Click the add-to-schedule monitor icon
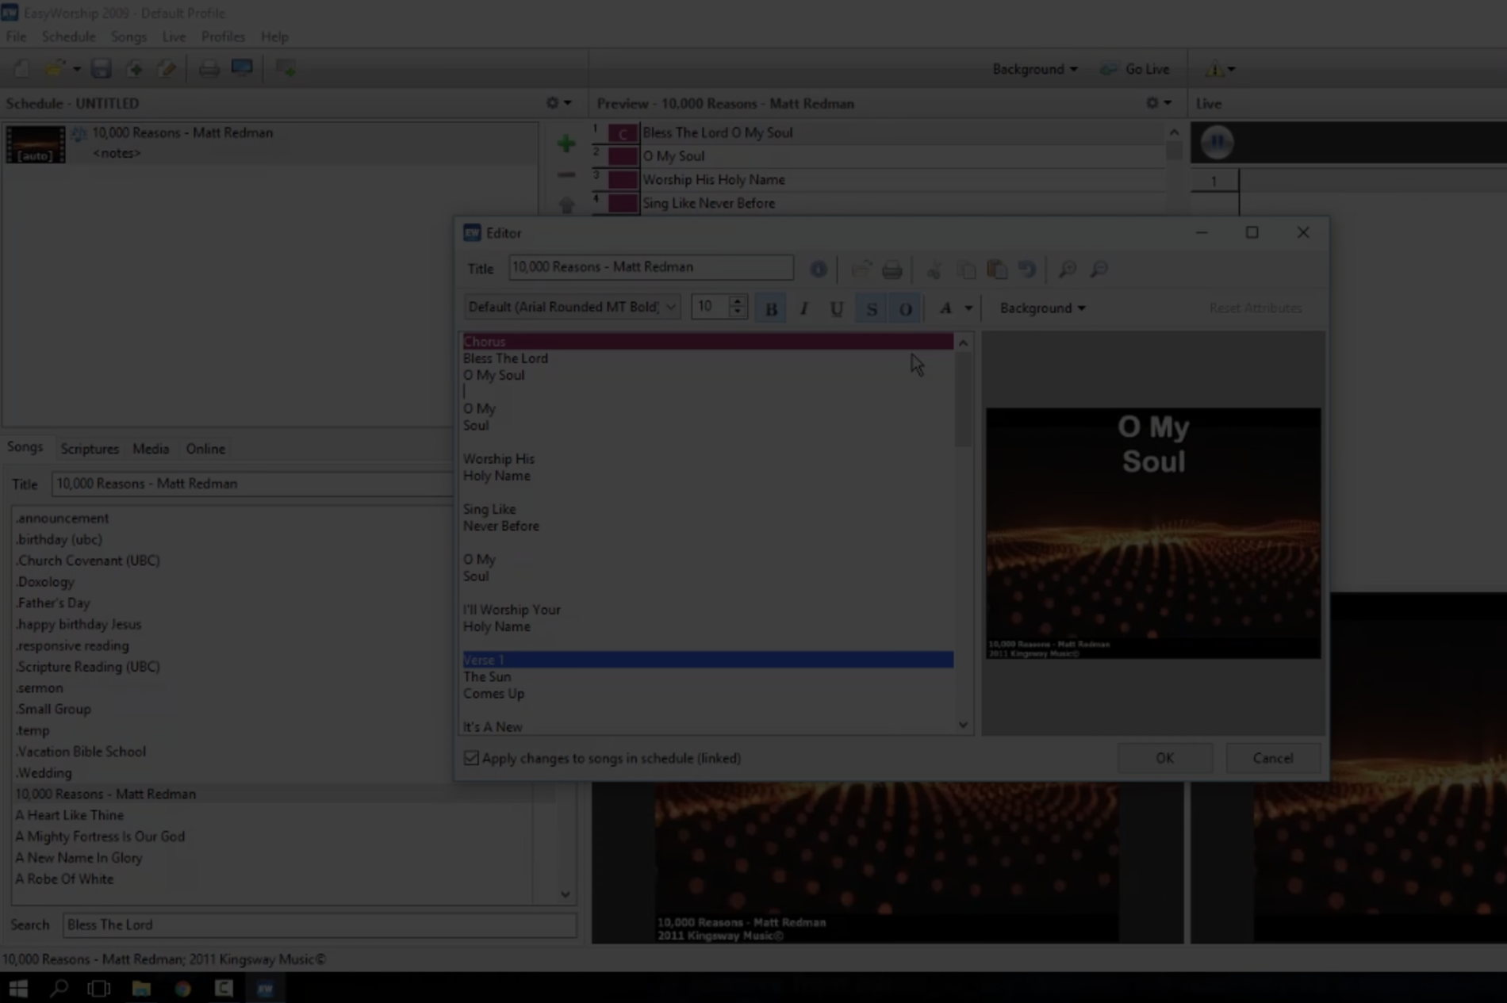This screenshot has height=1003, width=1507. (286, 69)
